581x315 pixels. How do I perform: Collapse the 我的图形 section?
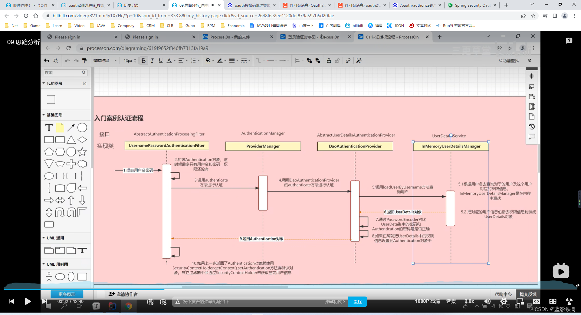tap(44, 83)
